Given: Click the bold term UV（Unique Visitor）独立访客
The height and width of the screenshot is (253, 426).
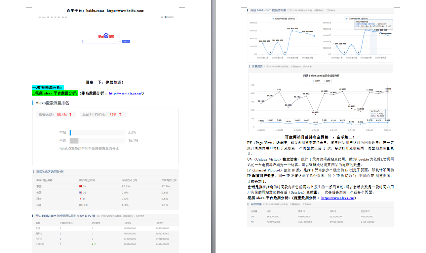Looking at the screenshot, I should pos(272,159).
